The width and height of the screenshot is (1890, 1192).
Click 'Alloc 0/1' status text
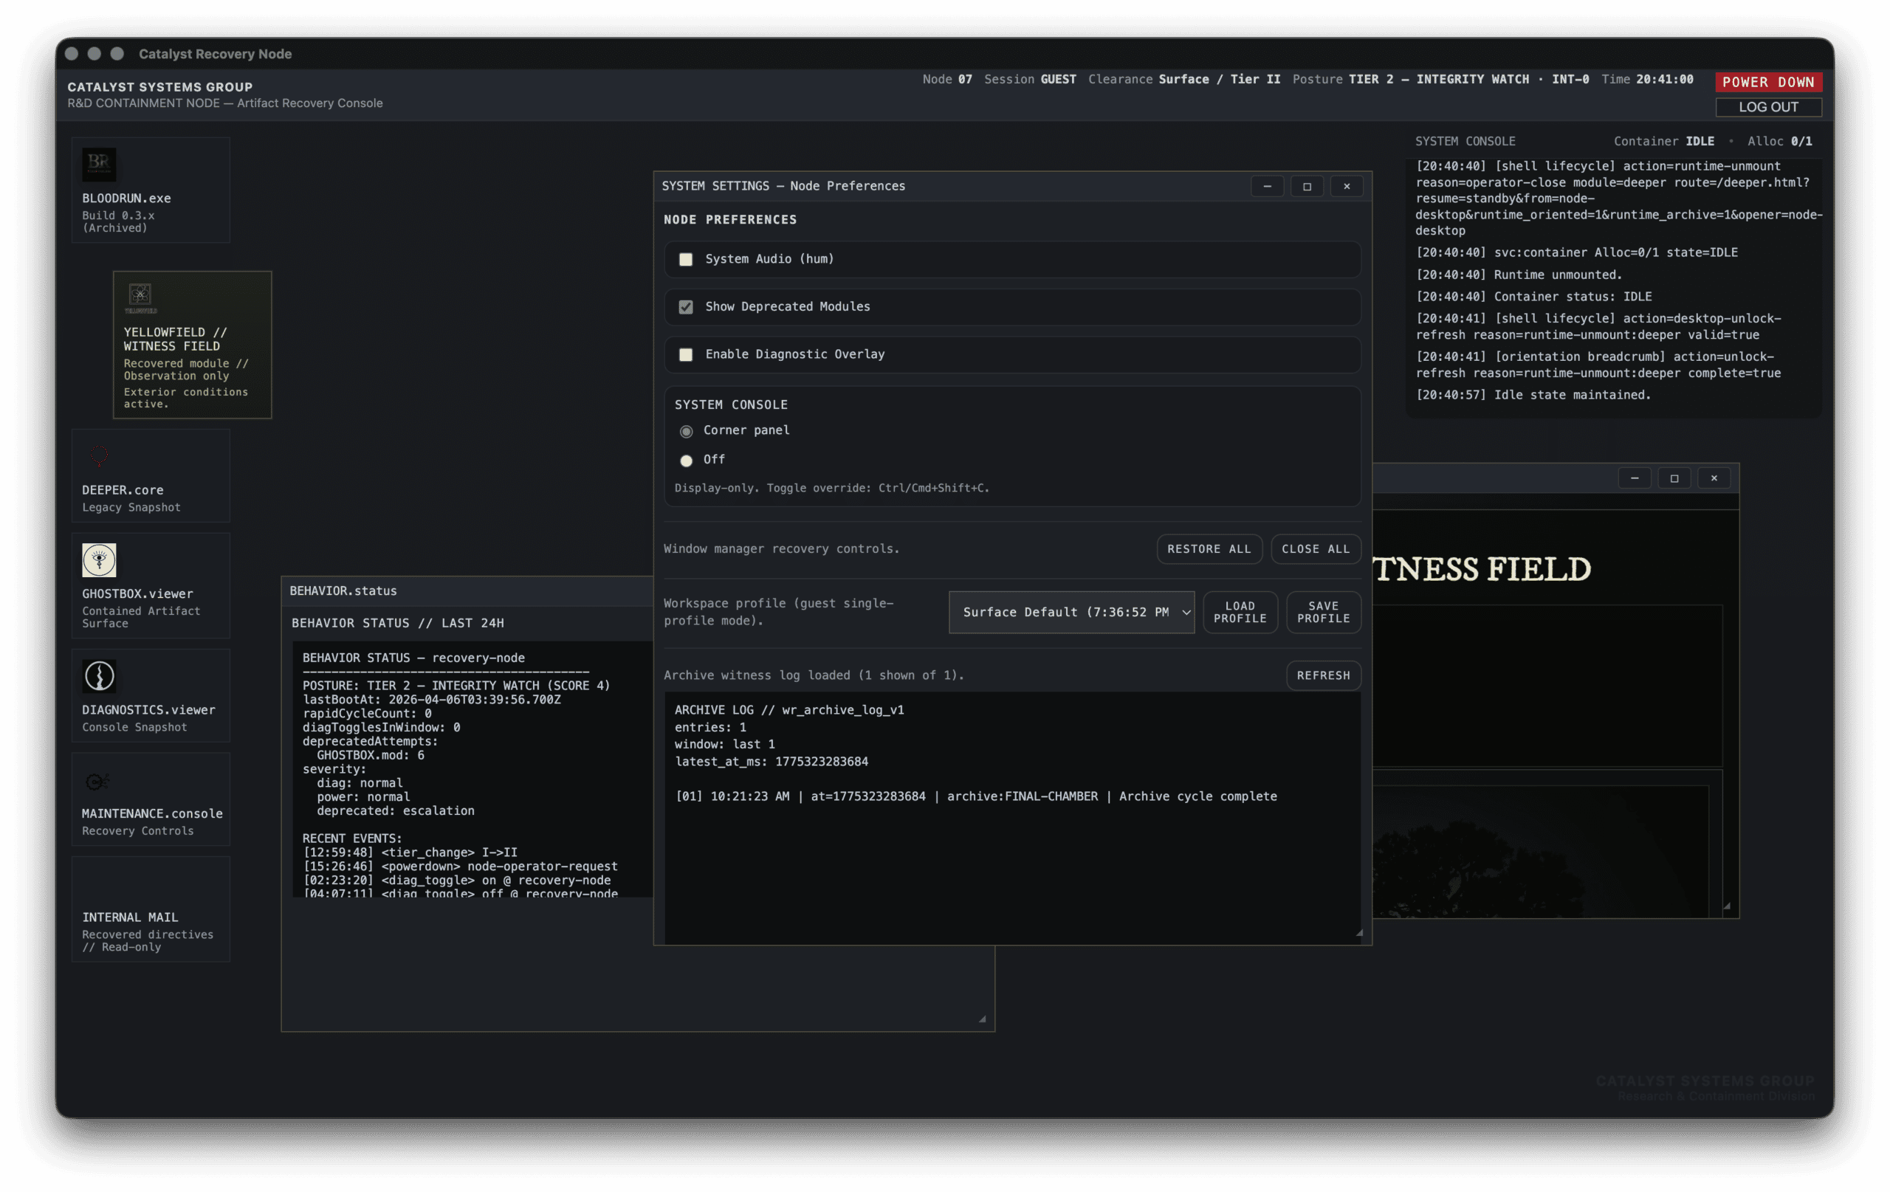click(x=1779, y=141)
